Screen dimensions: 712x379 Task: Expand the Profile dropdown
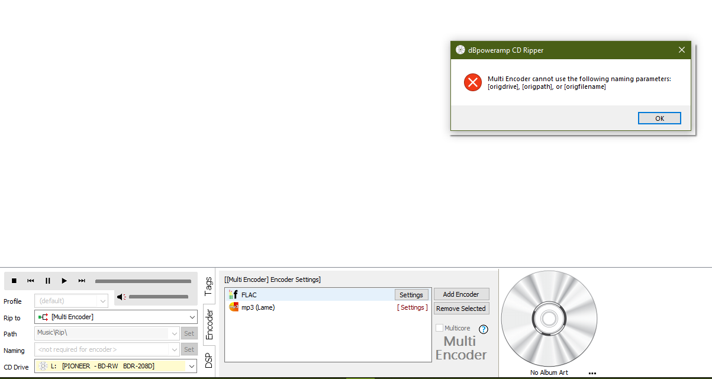[x=102, y=301]
